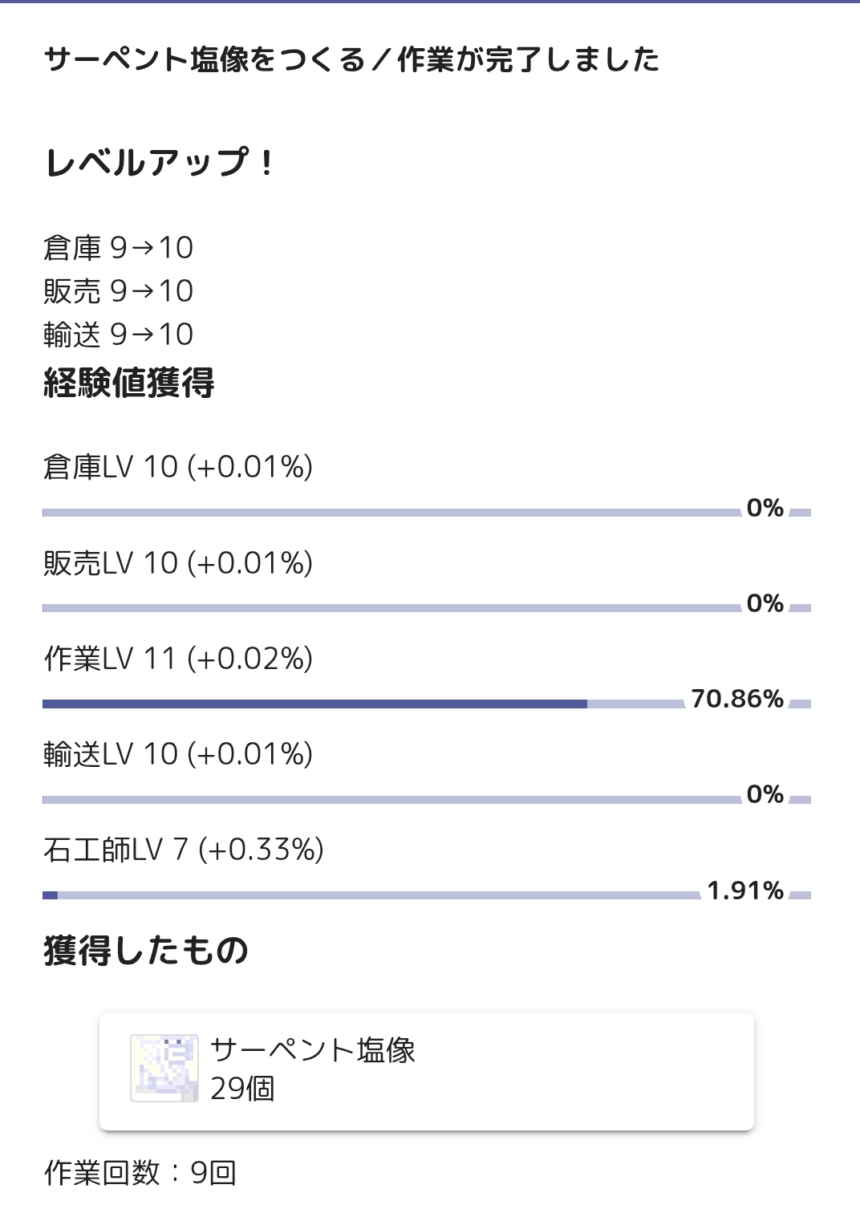Image resolution: width=860 pixels, height=1205 pixels.
Task: Click the 作業LV 11 (+0.02%) label
Action: pos(178,659)
